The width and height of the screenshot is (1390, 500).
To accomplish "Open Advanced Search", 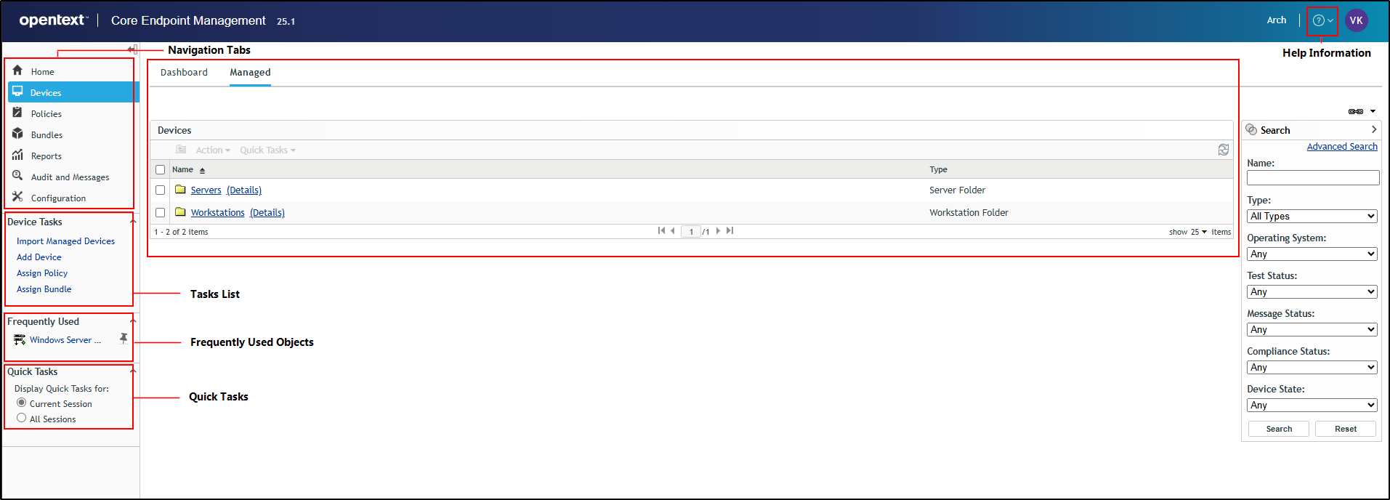I will pyautogui.click(x=1342, y=146).
